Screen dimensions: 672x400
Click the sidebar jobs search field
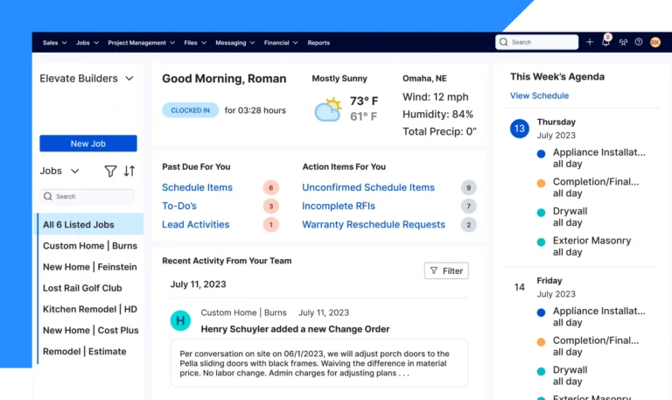(x=87, y=197)
